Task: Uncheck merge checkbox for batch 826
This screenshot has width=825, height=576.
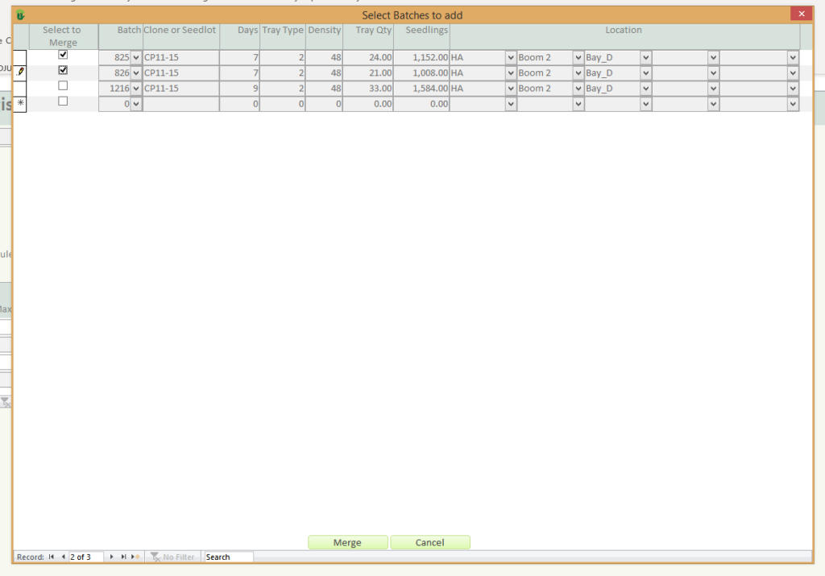Action: [63, 70]
